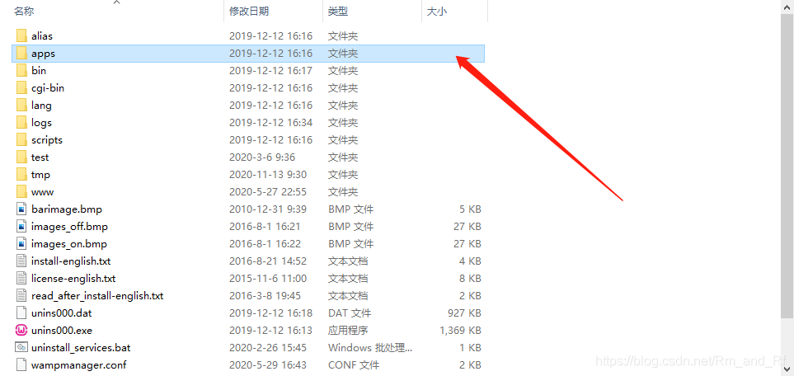The image size is (794, 376).
Task: Select file name barimage.bmp
Action: click(67, 209)
